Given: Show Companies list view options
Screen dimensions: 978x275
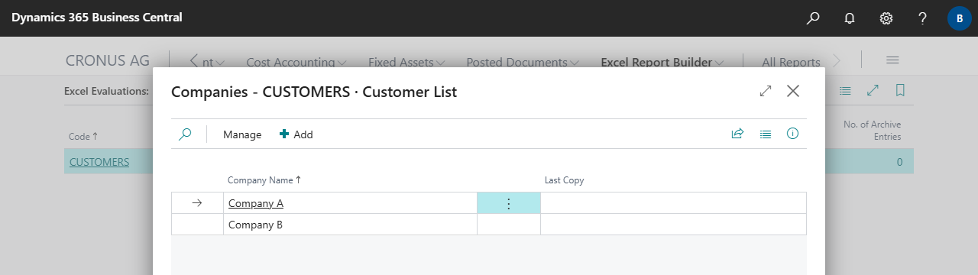Looking at the screenshot, I should point(765,134).
